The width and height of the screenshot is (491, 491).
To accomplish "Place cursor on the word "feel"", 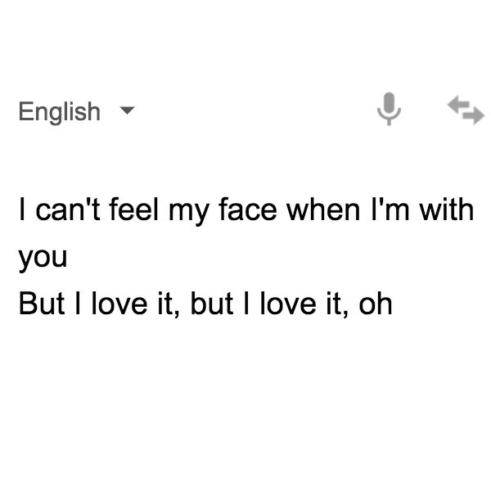I will tap(133, 209).
